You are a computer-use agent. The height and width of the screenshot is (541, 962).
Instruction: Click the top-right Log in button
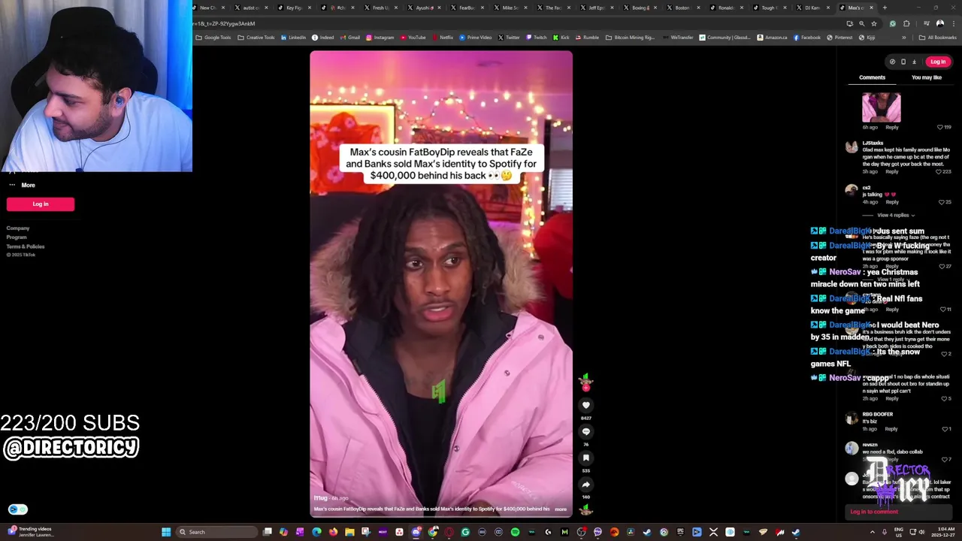[x=938, y=62]
